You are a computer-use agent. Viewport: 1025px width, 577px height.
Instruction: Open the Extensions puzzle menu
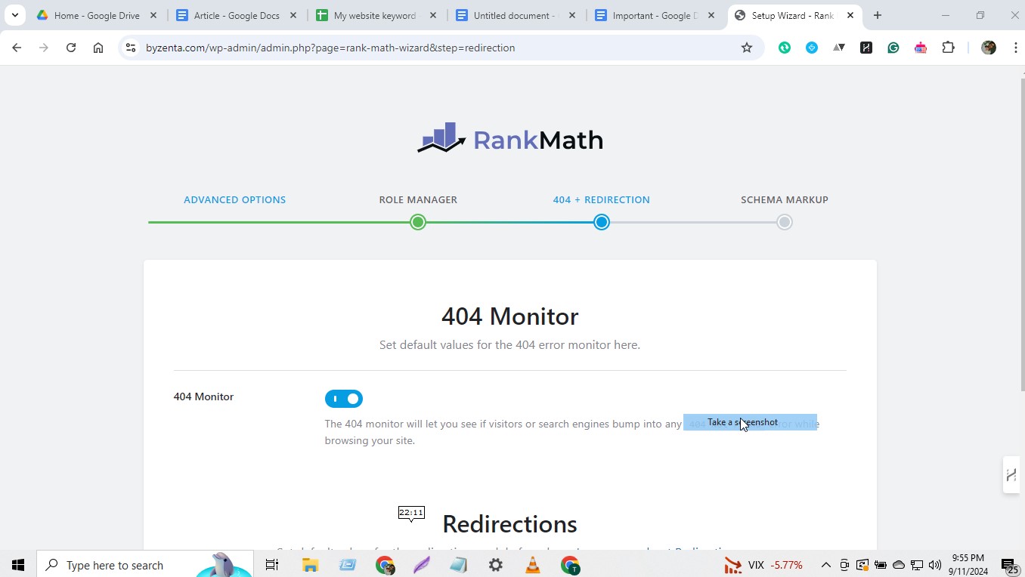point(949,48)
